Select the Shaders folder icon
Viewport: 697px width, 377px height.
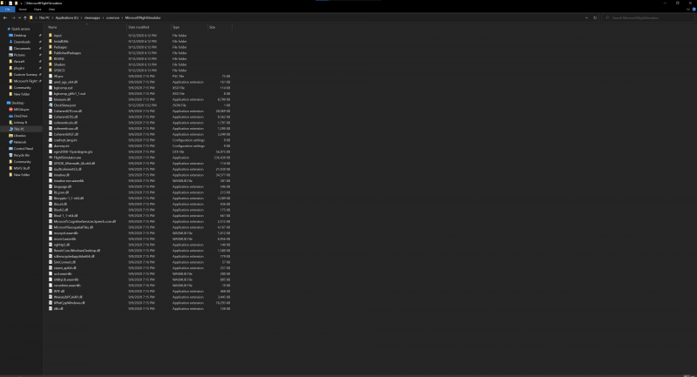click(x=51, y=64)
